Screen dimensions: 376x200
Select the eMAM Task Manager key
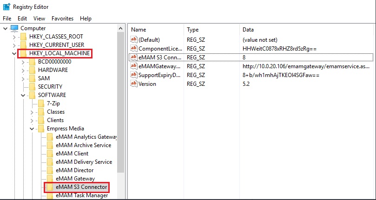pyautogui.click(x=82, y=195)
